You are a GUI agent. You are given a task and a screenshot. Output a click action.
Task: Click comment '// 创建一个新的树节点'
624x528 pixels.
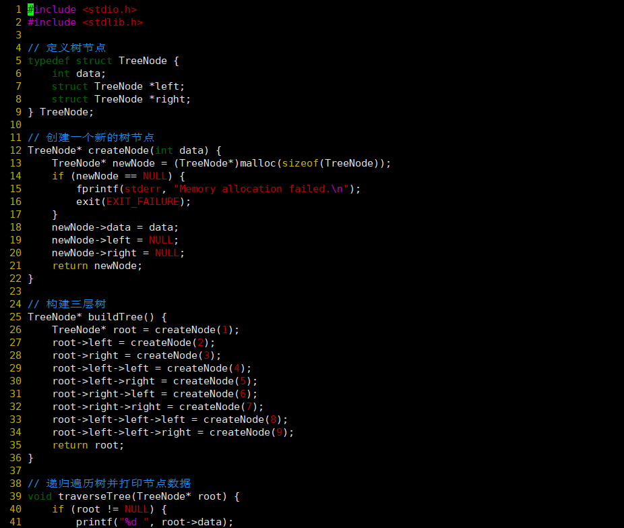coord(91,138)
